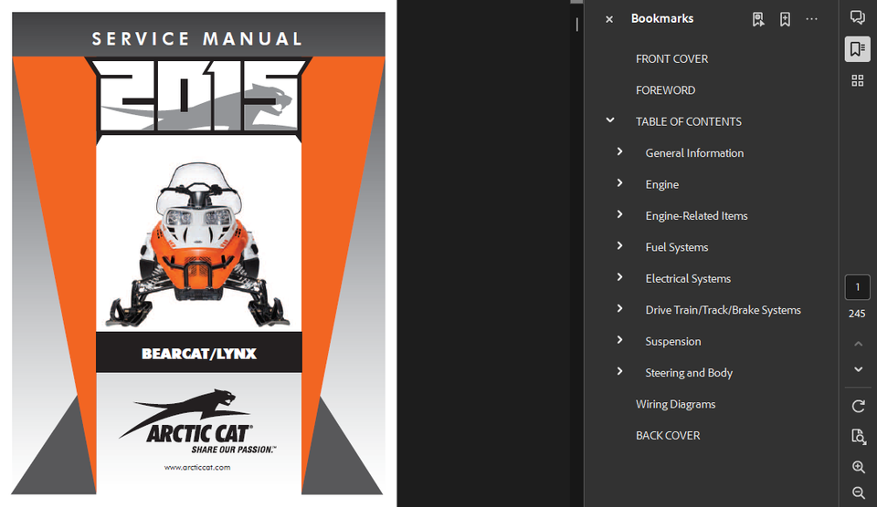Select Fuel Systems bookmark text
This screenshot has width=877, height=507.
(677, 247)
